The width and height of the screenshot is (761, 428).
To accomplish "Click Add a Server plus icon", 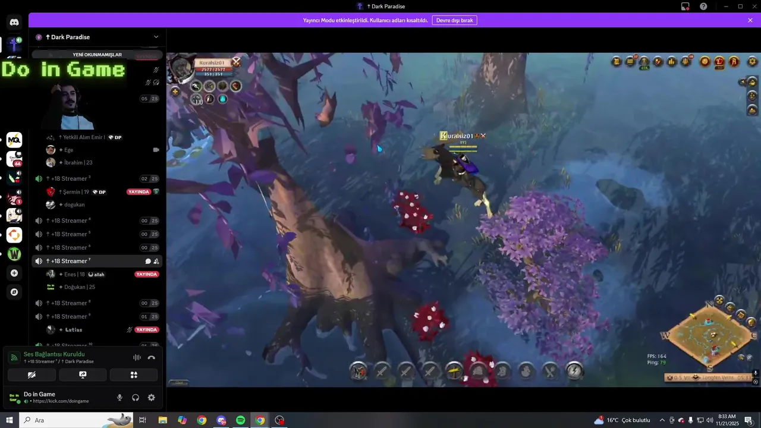I will click(14, 273).
